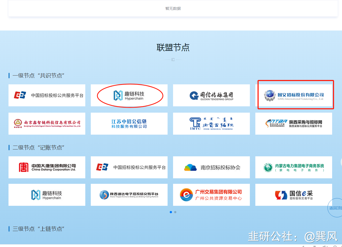
Task: Open the 国义招标股份有限公司 logo link
Action: [x=295, y=95]
